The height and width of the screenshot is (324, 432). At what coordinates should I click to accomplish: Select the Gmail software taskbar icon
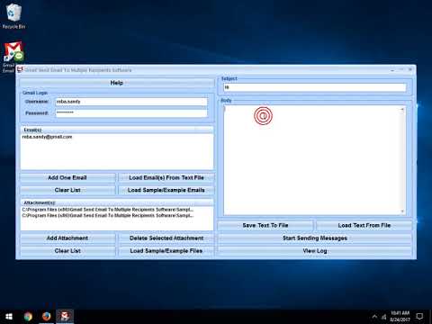65,317
